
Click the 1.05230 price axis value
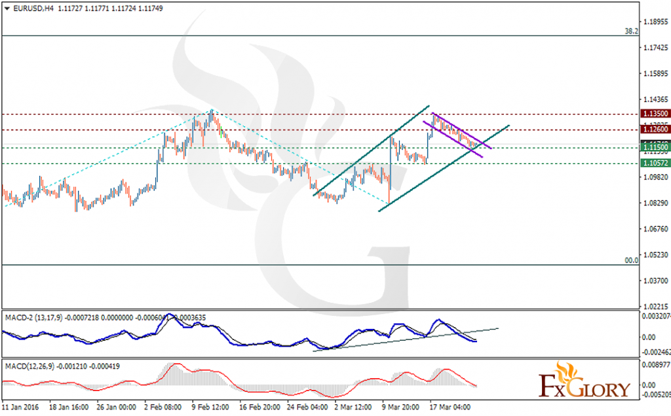(x=656, y=254)
